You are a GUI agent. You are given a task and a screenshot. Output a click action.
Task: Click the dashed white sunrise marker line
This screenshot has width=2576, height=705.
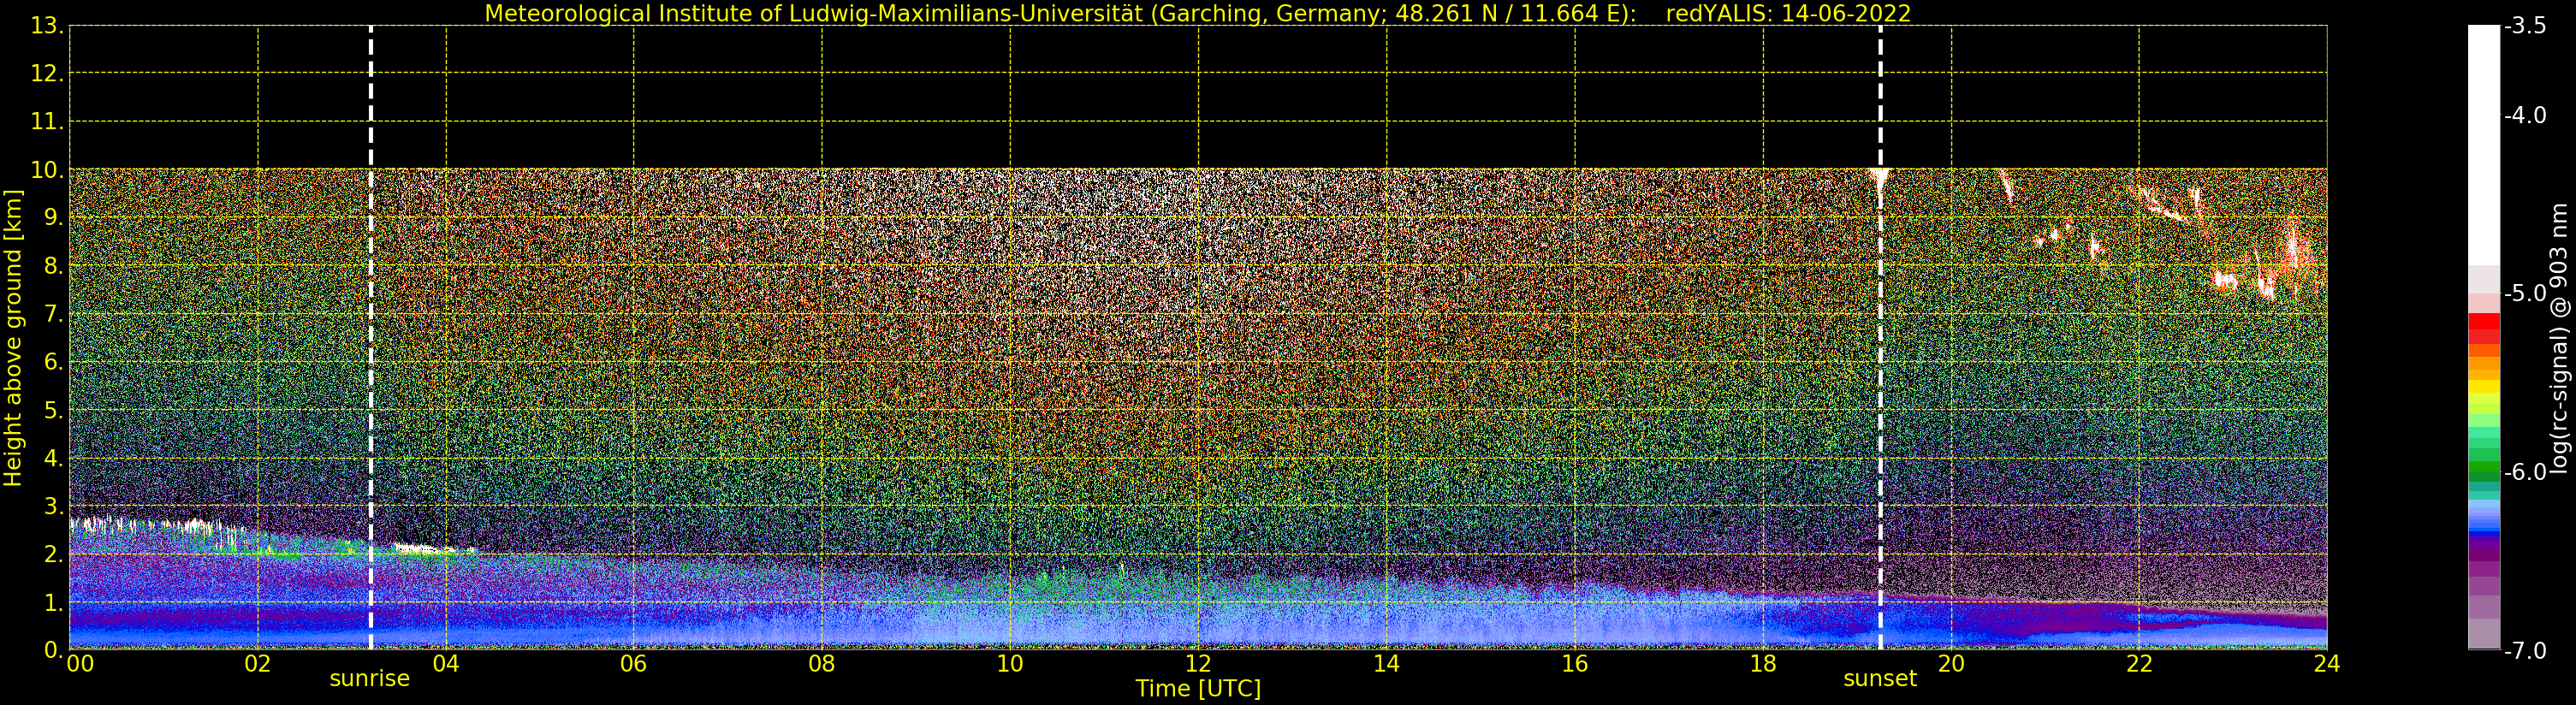click(371, 338)
